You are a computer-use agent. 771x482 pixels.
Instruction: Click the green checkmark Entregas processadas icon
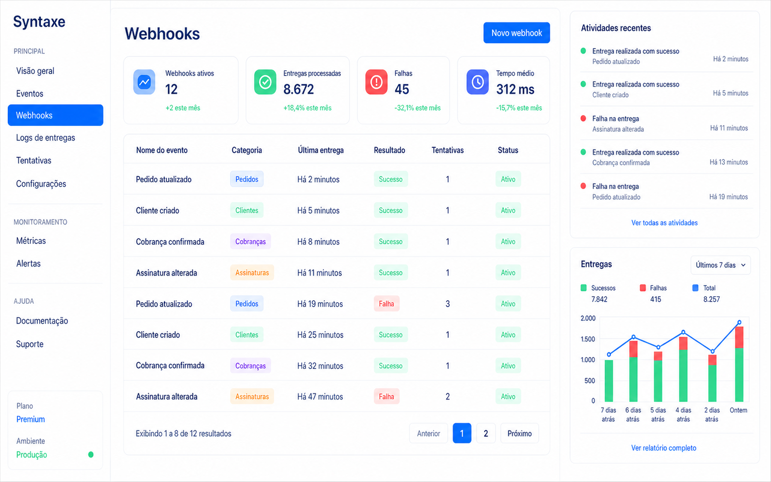(x=265, y=82)
